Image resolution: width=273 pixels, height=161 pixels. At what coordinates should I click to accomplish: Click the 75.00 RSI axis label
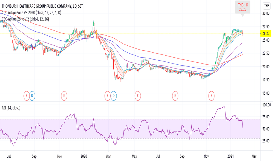[x=266, y=117]
